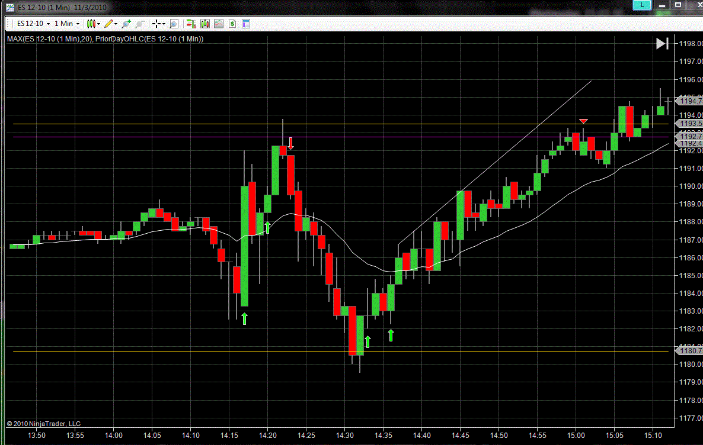Click the greyed zoom out magnifier icon
This screenshot has width=703, height=445.
[x=140, y=24]
